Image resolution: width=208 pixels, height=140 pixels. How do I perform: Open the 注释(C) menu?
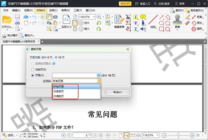click(x=53, y=10)
